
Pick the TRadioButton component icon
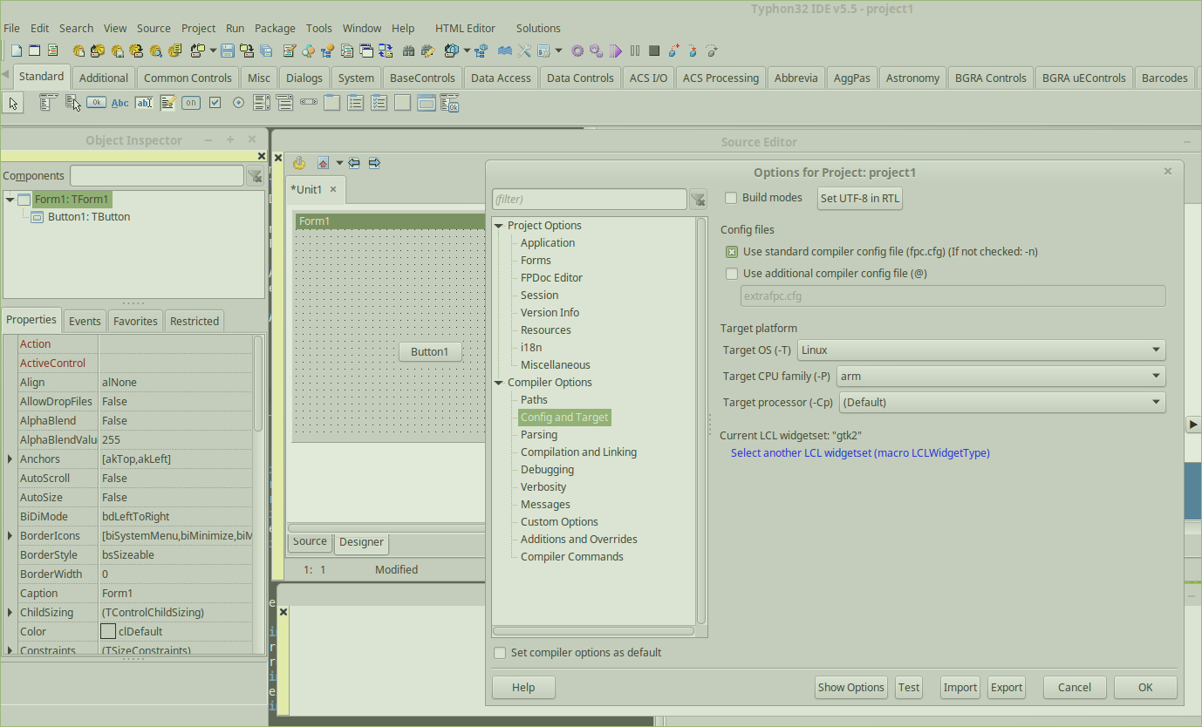pos(238,103)
